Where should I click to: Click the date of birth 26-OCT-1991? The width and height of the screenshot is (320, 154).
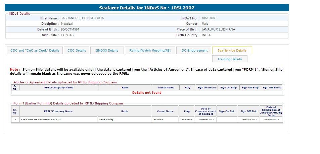coord(70,29)
